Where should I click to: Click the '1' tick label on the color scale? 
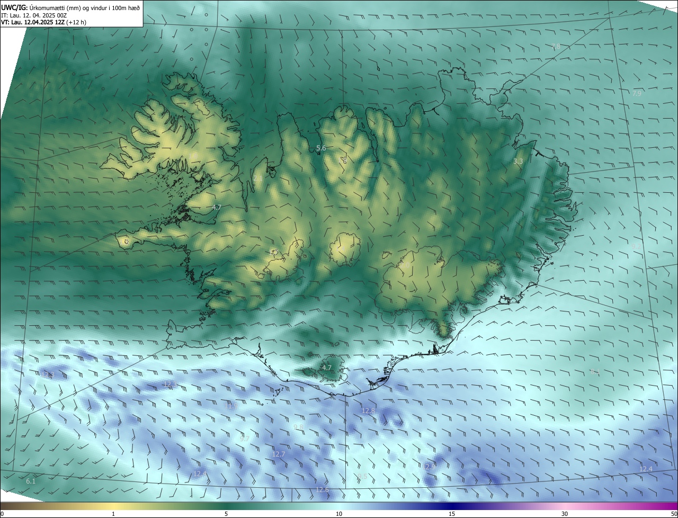[x=113, y=514]
